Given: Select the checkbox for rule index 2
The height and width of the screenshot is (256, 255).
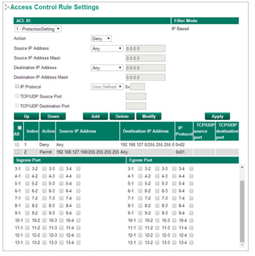Looking at the screenshot, I should coord(17,152).
